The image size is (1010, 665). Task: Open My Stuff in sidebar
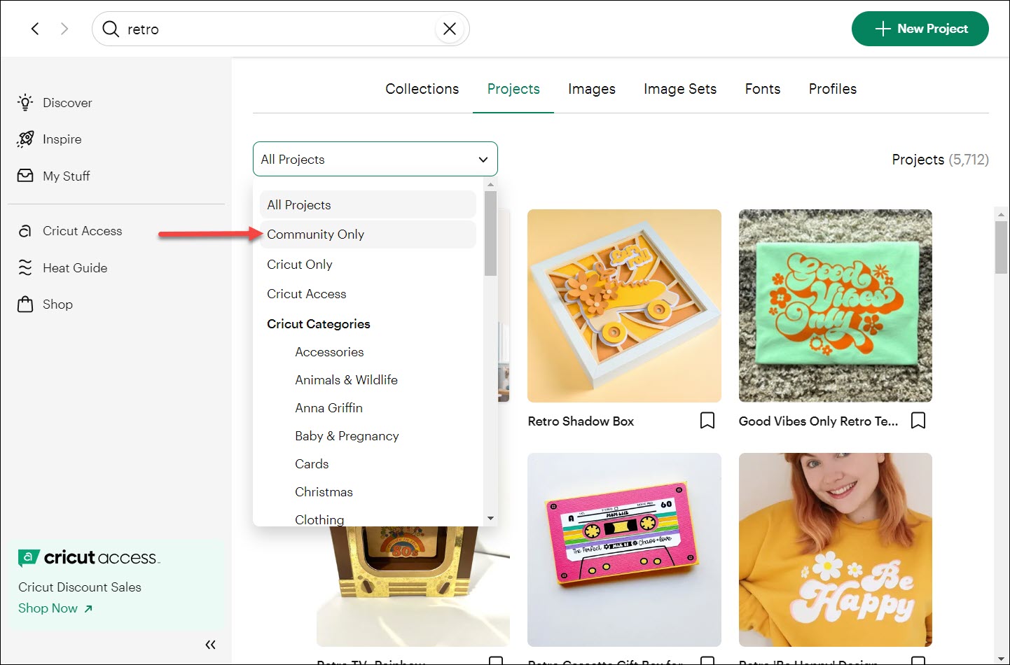66,176
